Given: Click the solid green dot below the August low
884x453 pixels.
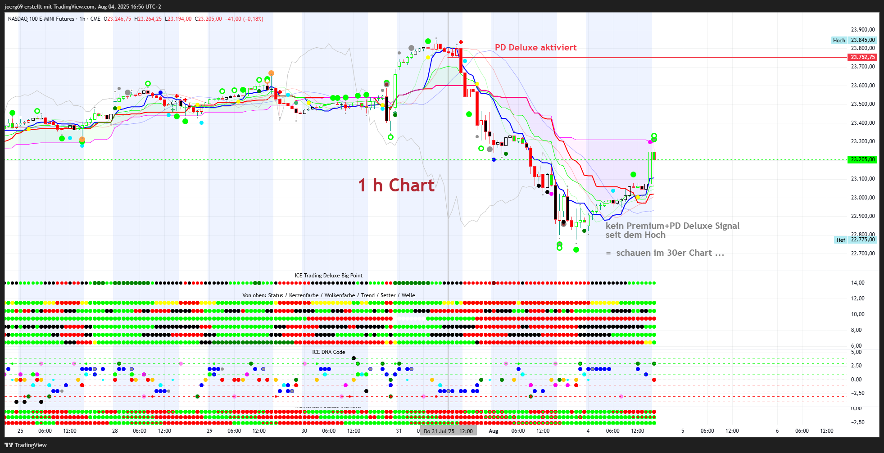Looking at the screenshot, I should point(576,249).
